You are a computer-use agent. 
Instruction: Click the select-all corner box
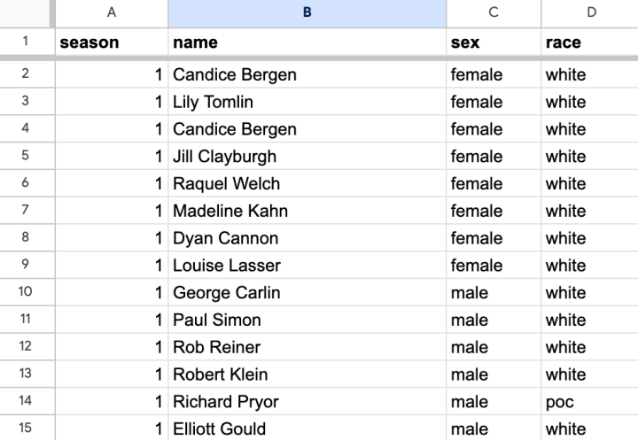pos(25,13)
